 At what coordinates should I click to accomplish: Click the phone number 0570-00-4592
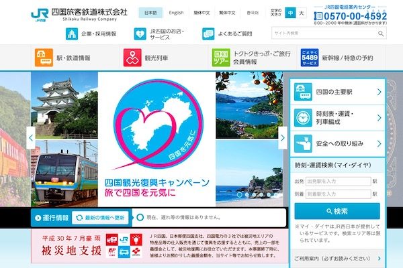[x=355, y=16]
